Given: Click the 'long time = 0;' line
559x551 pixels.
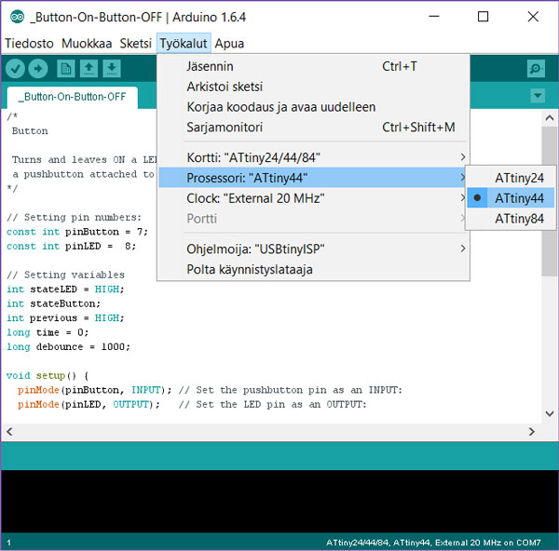Looking at the screenshot, I should tap(48, 332).
